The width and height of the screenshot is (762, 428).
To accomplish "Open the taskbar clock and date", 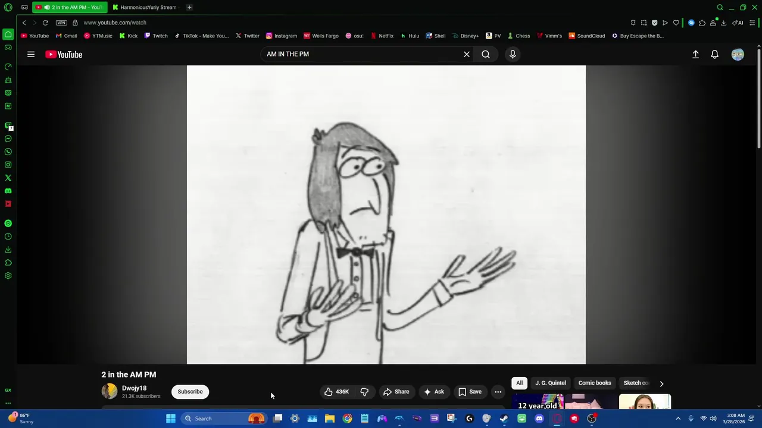I will [735, 418].
